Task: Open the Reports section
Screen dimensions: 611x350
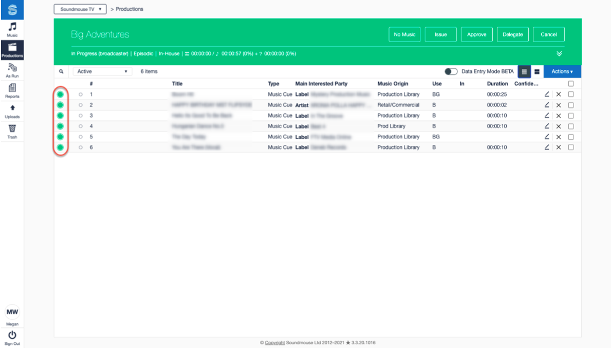Action: (x=12, y=91)
